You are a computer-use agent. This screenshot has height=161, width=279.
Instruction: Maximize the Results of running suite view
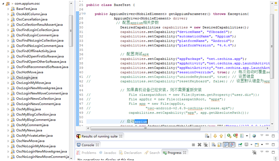tap(273, 136)
